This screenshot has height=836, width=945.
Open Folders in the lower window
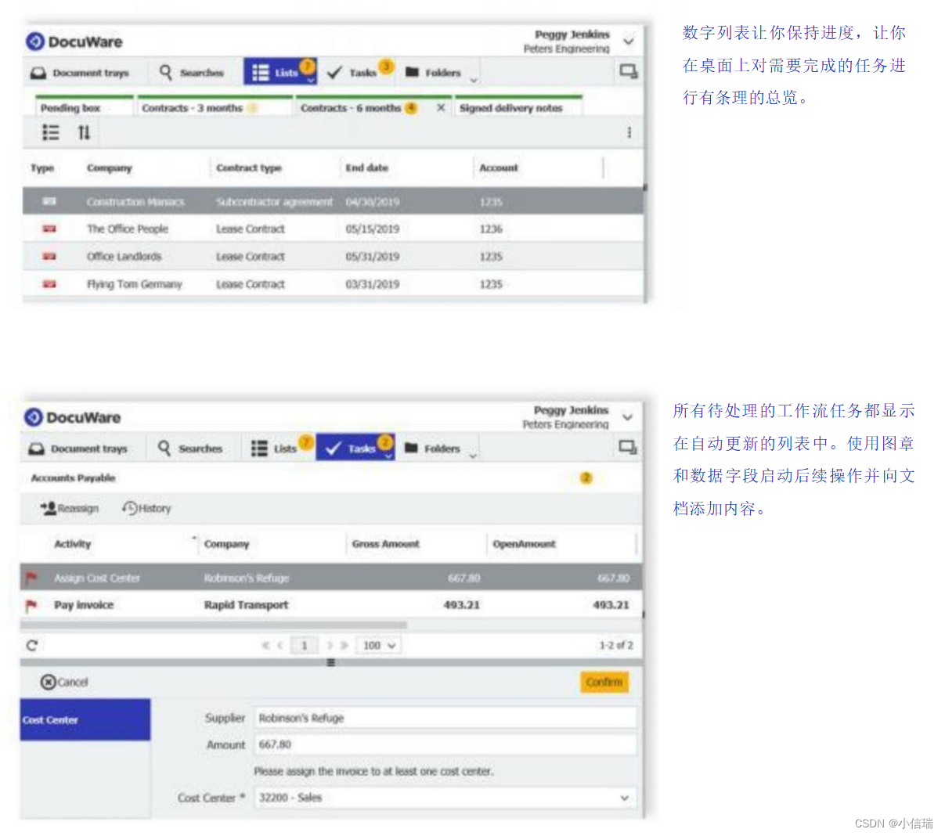tap(432, 448)
